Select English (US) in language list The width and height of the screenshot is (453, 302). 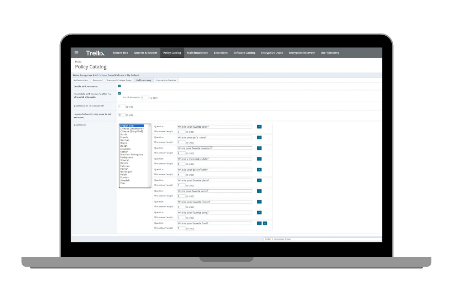pyautogui.click(x=132, y=126)
